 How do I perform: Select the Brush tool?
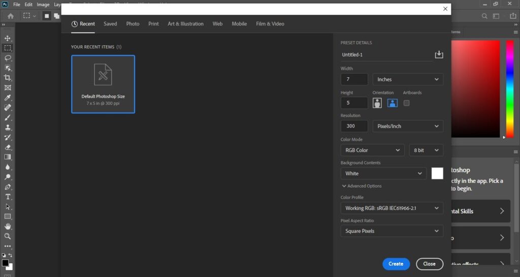tap(7, 117)
